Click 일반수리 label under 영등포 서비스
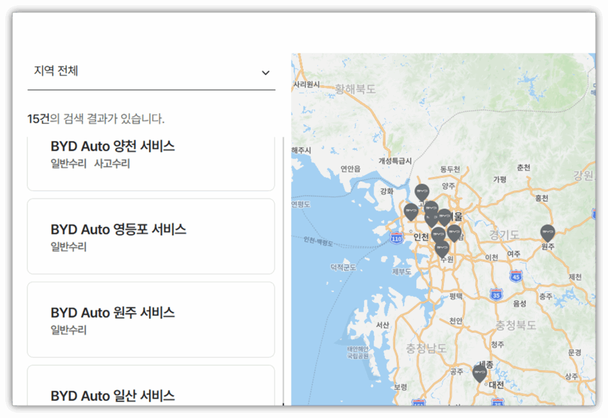The width and height of the screenshot is (608, 418). pyautogui.click(x=68, y=246)
